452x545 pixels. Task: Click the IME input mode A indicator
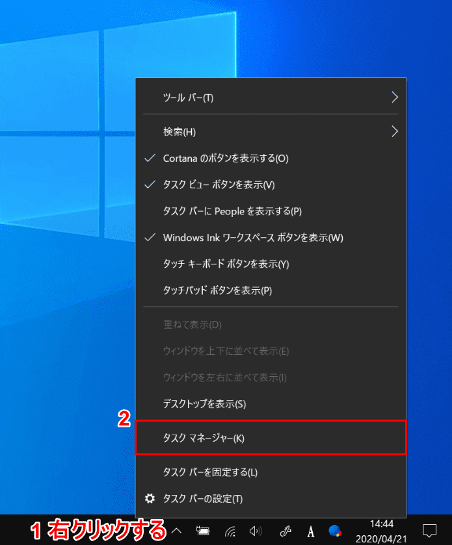point(311,531)
